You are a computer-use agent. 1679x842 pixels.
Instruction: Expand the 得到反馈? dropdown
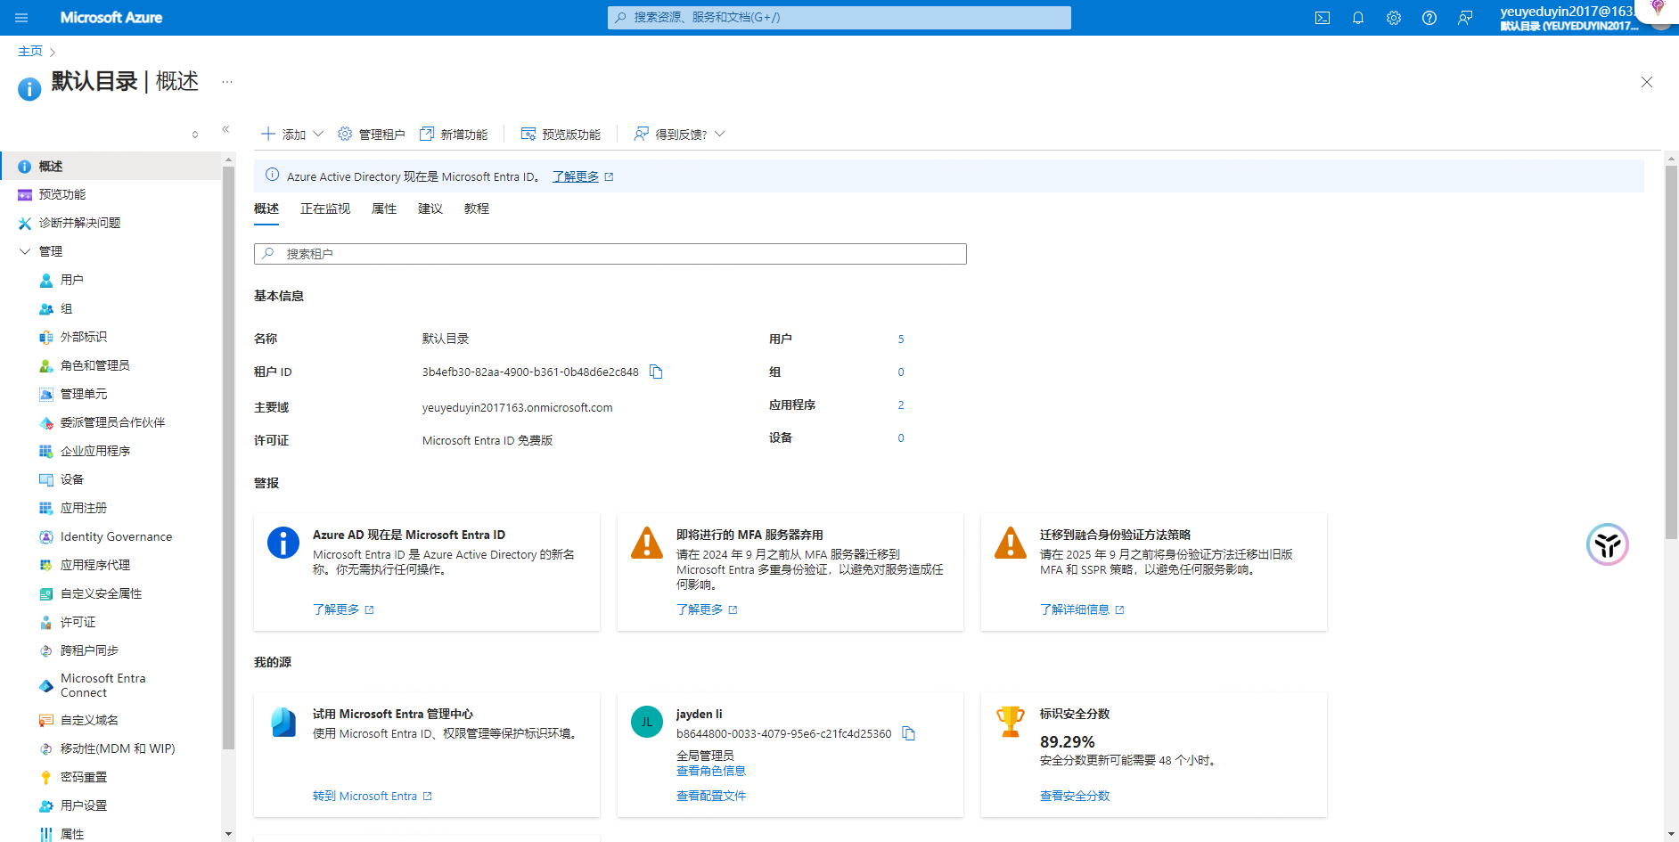tap(680, 135)
